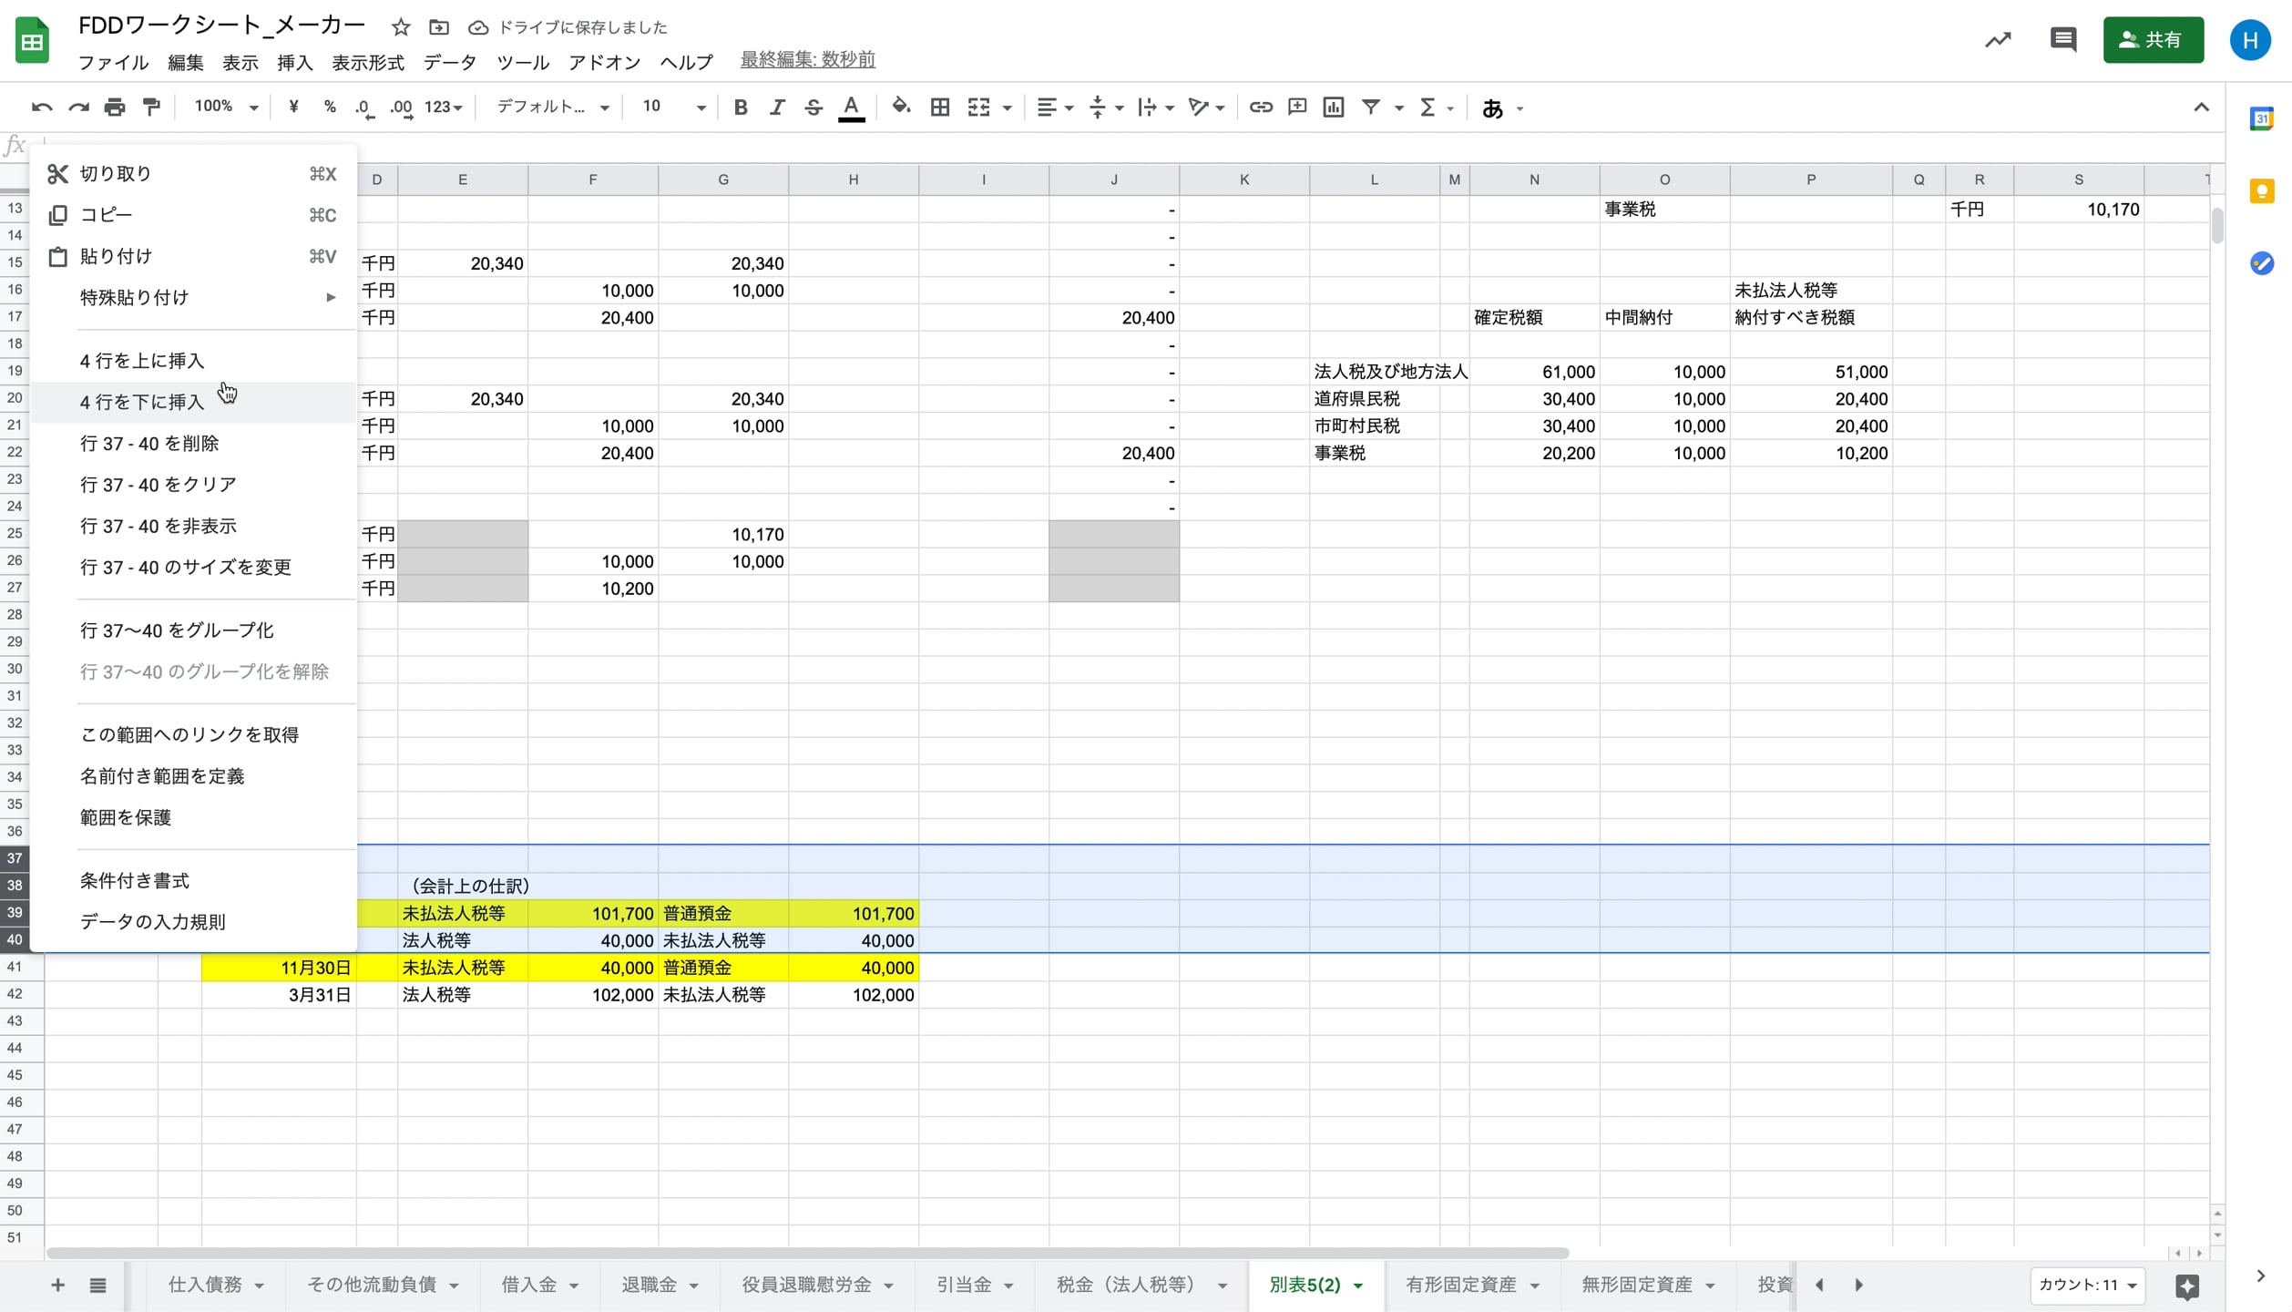Open the comment history icon
2292x1312 pixels.
click(x=2062, y=40)
